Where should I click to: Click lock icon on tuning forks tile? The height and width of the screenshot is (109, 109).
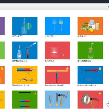point(67,93)
